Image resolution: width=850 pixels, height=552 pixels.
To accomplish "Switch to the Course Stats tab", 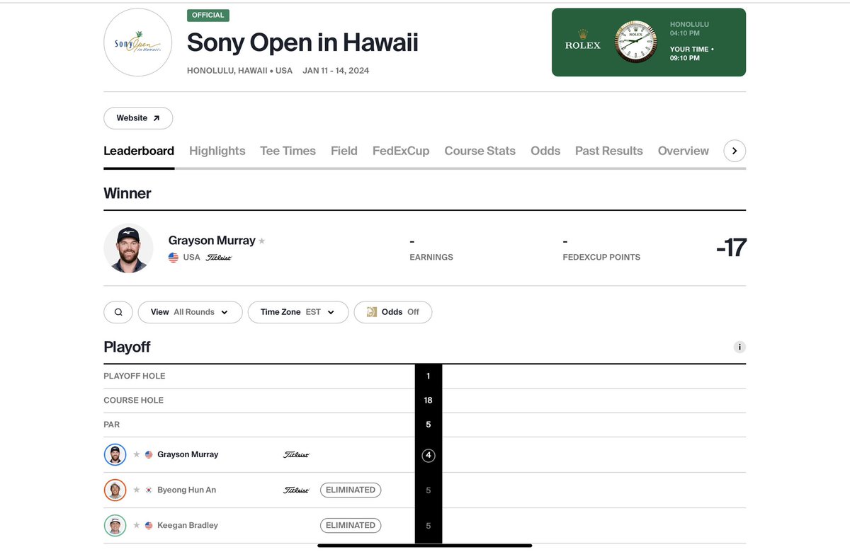I will tap(480, 151).
